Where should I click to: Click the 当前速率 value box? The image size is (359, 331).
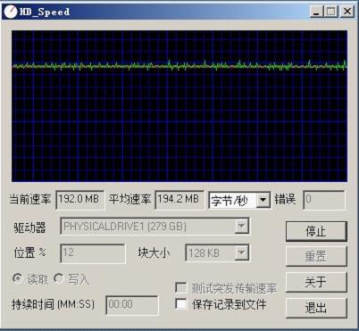pos(80,200)
